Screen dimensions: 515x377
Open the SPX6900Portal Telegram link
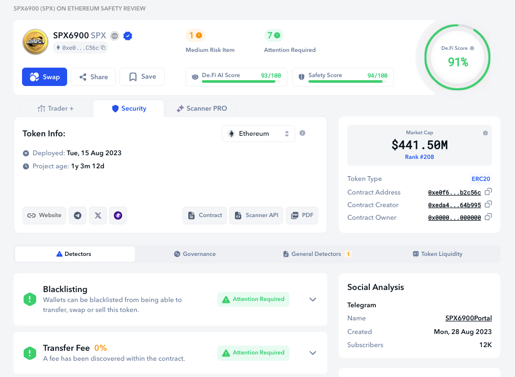click(x=469, y=318)
